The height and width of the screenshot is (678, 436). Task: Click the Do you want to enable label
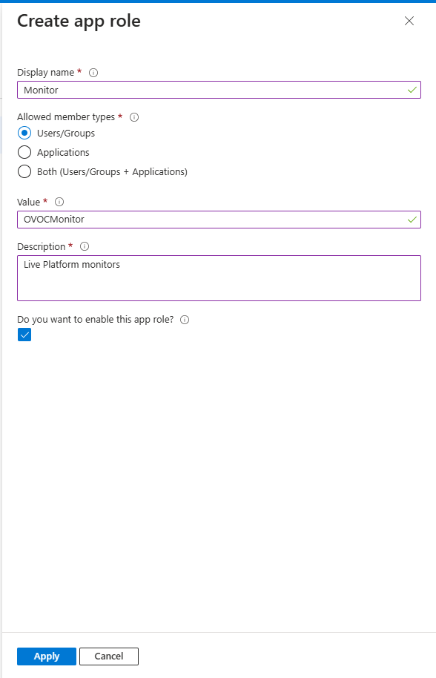[x=96, y=320]
